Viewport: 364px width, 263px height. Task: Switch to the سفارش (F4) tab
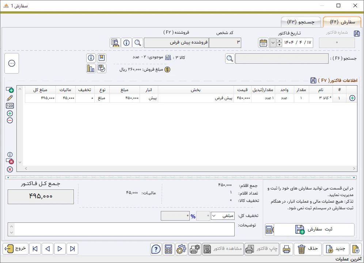pyautogui.click(x=342, y=22)
